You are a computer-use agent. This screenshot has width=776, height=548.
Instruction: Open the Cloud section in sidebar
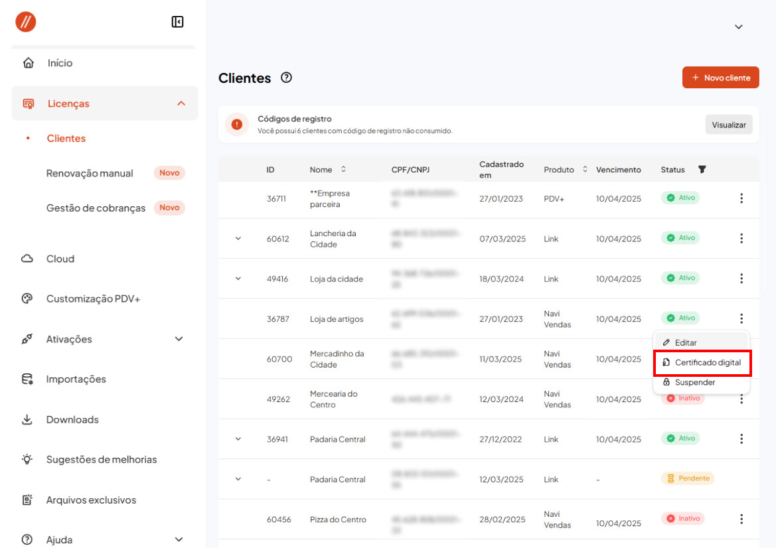(x=60, y=259)
